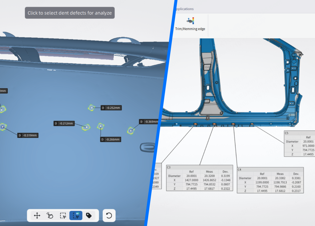The image size is (315, 226).
Task: Click C5 Diameter Ref value 20.0001
Action: [x=308, y=141]
